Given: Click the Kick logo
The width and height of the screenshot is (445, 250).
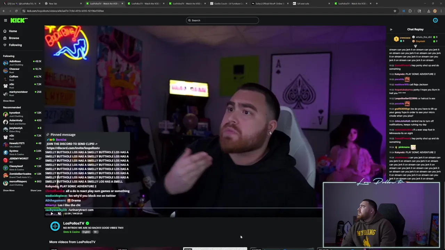Looking at the screenshot, I should [19, 20].
